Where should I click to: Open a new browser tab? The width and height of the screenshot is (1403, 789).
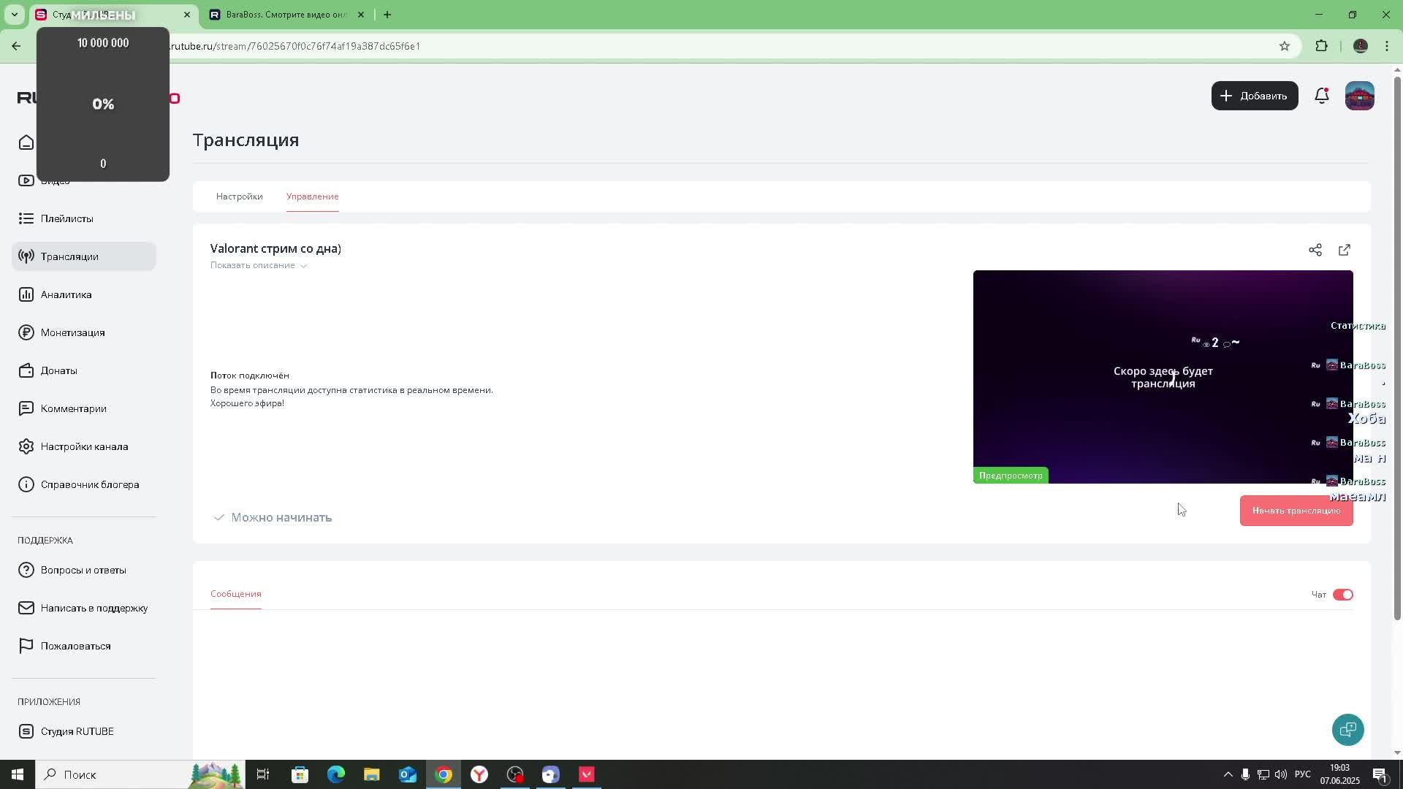(387, 15)
